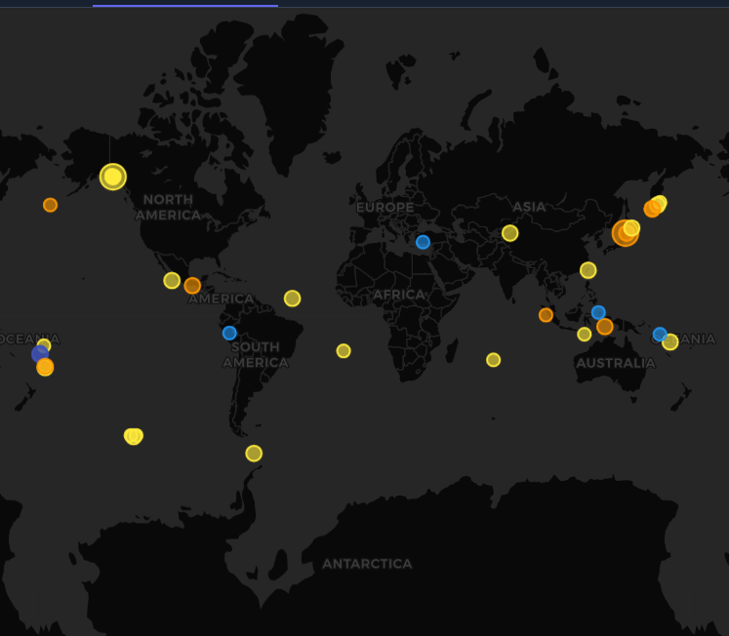Click the orange marker in southern Mexico

(192, 286)
